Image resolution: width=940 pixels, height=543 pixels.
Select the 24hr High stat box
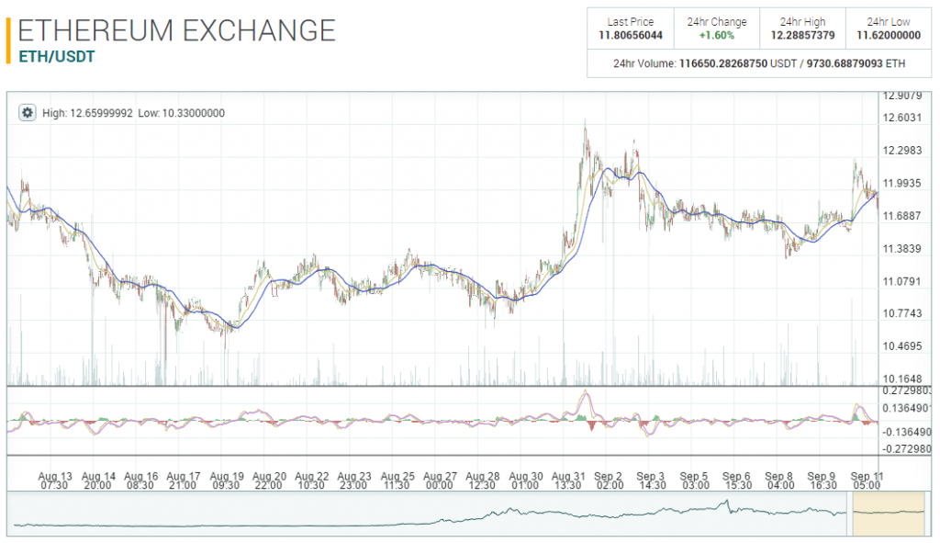(x=802, y=28)
